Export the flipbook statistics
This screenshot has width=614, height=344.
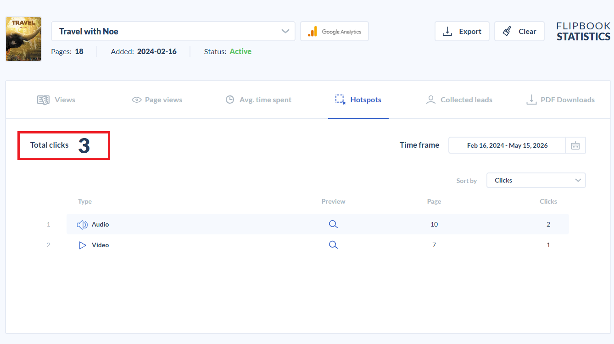[462, 31]
